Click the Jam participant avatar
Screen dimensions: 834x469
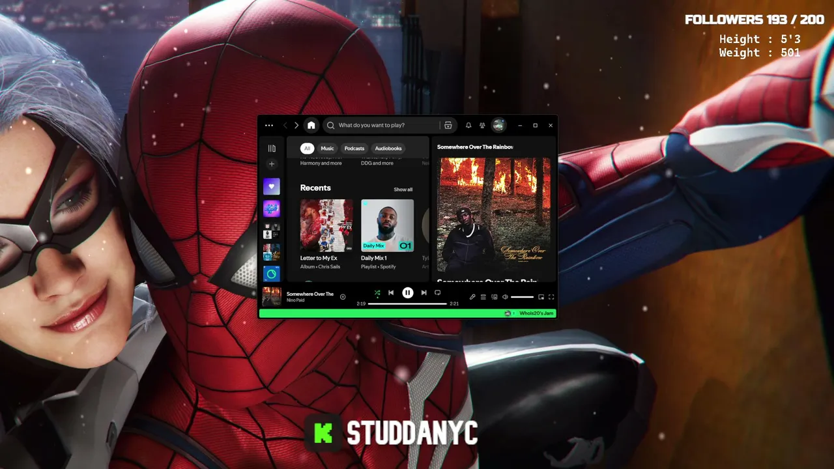coord(508,313)
